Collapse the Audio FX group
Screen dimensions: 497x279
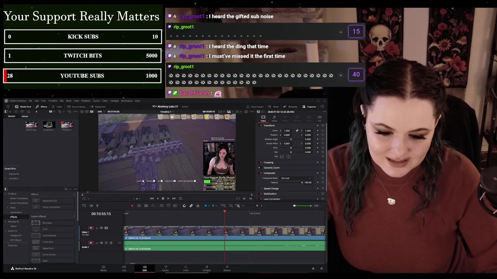coord(5,231)
